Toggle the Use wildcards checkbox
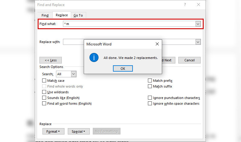 [x=44, y=92]
